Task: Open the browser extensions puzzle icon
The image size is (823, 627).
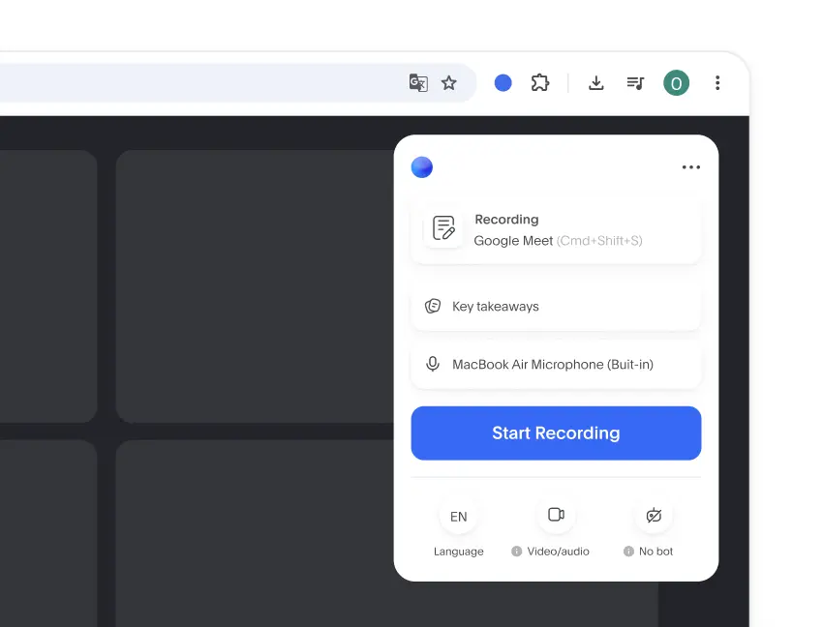Action: click(x=539, y=83)
